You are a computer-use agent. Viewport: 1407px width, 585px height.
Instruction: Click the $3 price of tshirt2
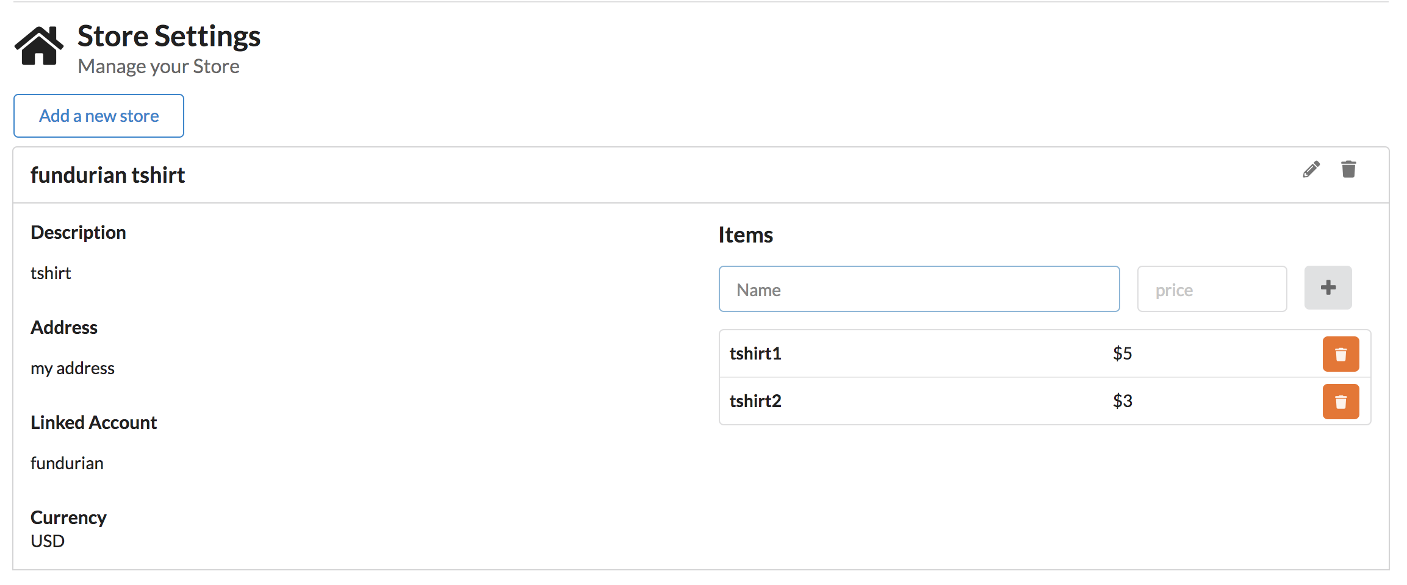pyautogui.click(x=1122, y=401)
